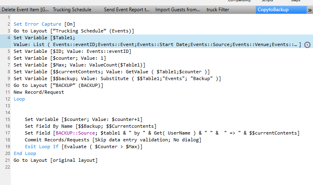Select the New Record/Request step
The width and height of the screenshot is (313, 185).
point(39,92)
